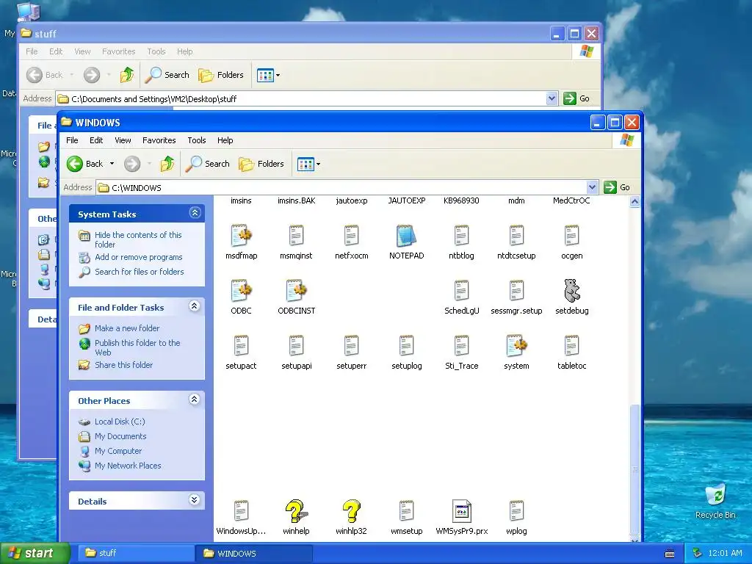
Task: Select the ntbtlog log file
Action: (x=461, y=236)
